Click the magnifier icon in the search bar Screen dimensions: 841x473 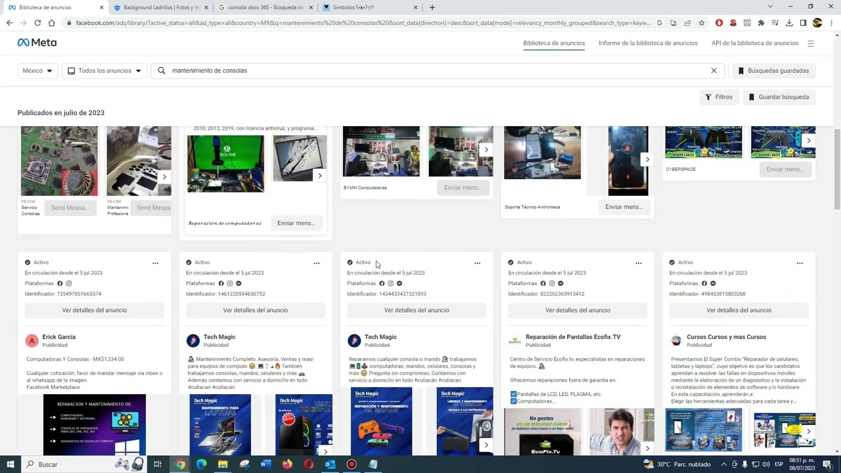(x=162, y=70)
